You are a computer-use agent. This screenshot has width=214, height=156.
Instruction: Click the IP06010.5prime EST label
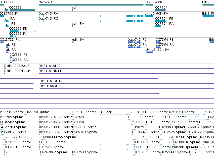click(x=84, y=127)
